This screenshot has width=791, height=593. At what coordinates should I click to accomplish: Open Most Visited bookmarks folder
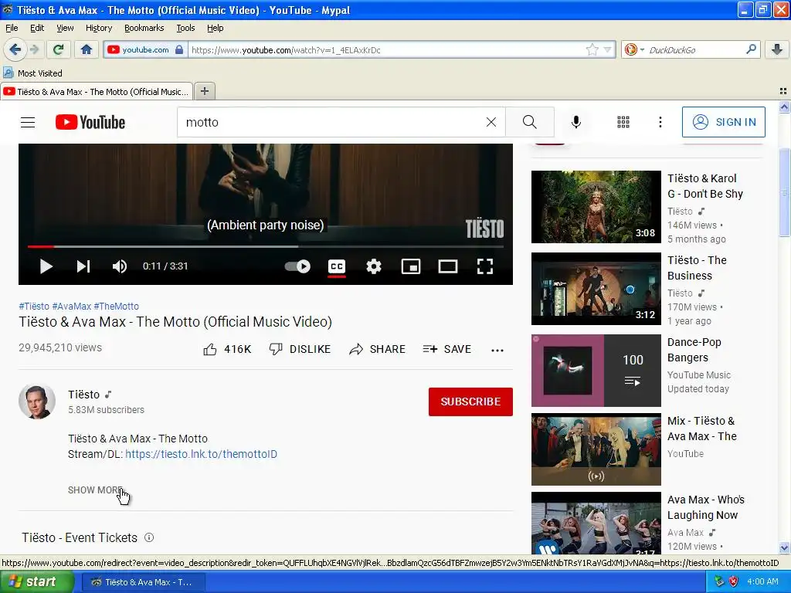[x=32, y=73]
